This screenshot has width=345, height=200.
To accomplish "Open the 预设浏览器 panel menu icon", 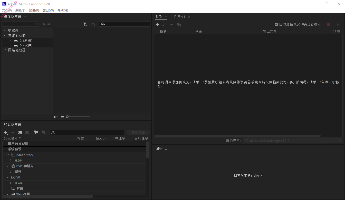I will pyautogui.click(x=25, y=125).
